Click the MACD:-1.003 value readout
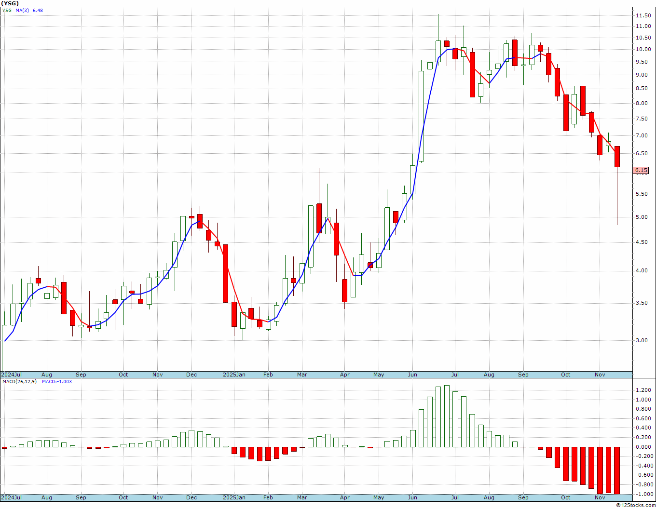The image size is (656, 509). [x=57, y=381]
